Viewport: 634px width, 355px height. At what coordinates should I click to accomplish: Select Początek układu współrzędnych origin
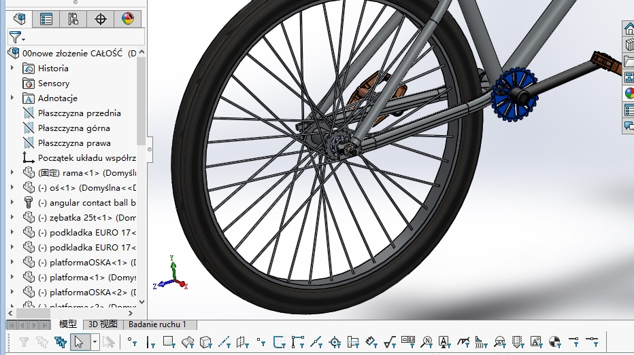pyautogui.click(x=79, y=158)
